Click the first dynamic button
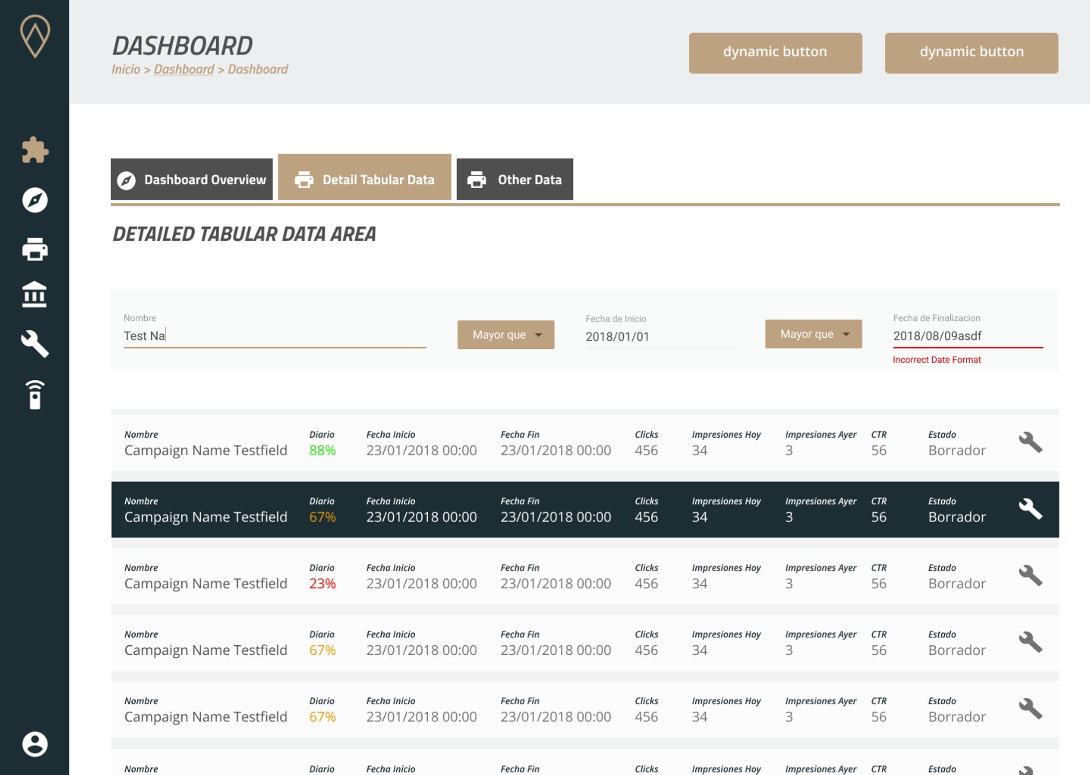 [x=775, y=53]
